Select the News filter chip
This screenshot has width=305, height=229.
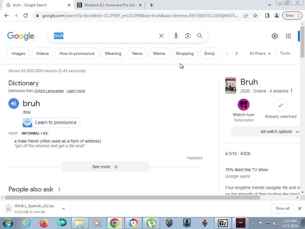click(137, 53)
